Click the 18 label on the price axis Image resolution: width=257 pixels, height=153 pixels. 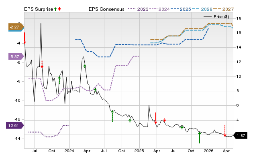239,18
